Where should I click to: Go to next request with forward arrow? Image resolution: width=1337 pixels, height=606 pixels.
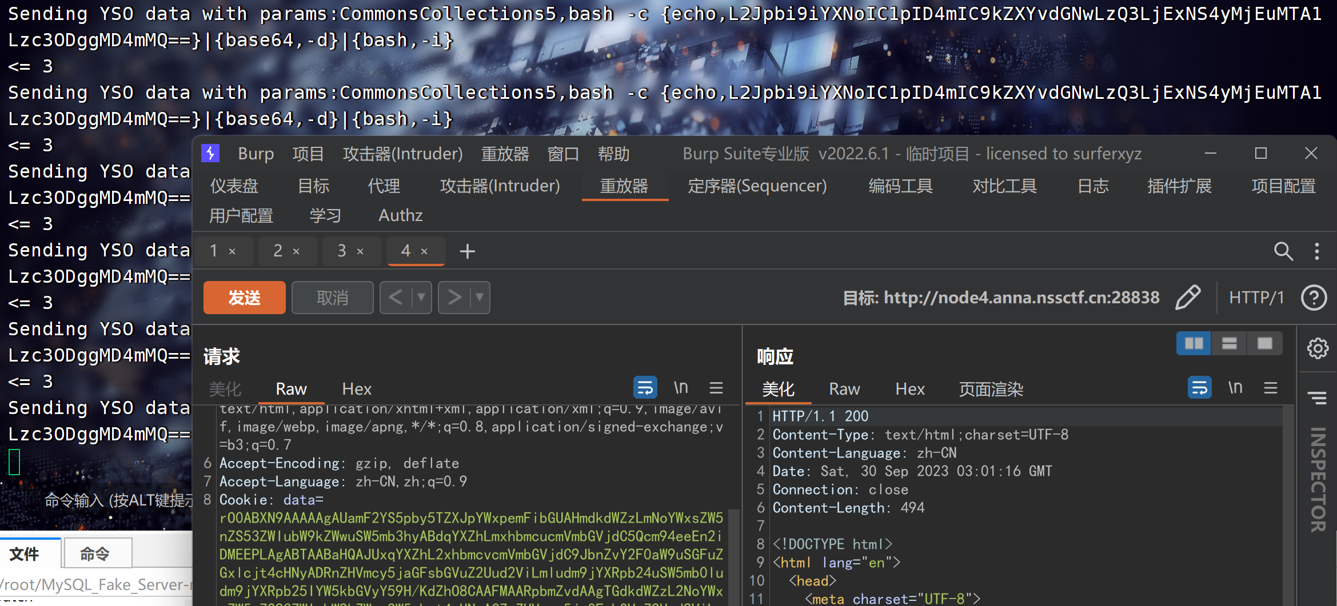pyautogui.click(x=454, y=298)
